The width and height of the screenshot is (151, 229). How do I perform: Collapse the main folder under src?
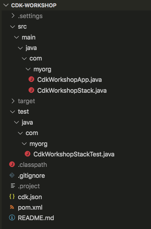[17, 37]
